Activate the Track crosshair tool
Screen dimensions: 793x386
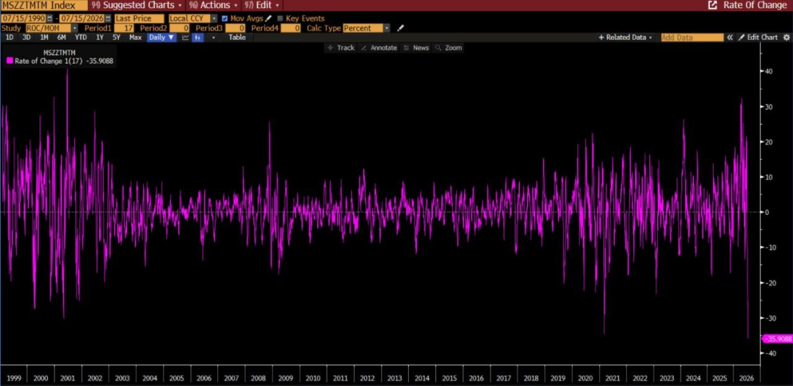tap(341, 48)
